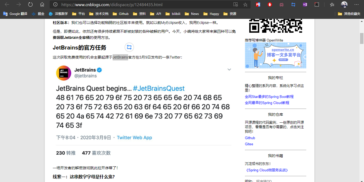Reload the page with the Refresh icon
The image size is (364, 182).
(30, 5)
